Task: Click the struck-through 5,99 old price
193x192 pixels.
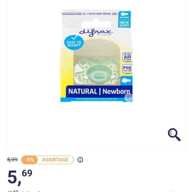Action: tap(12, 160)
